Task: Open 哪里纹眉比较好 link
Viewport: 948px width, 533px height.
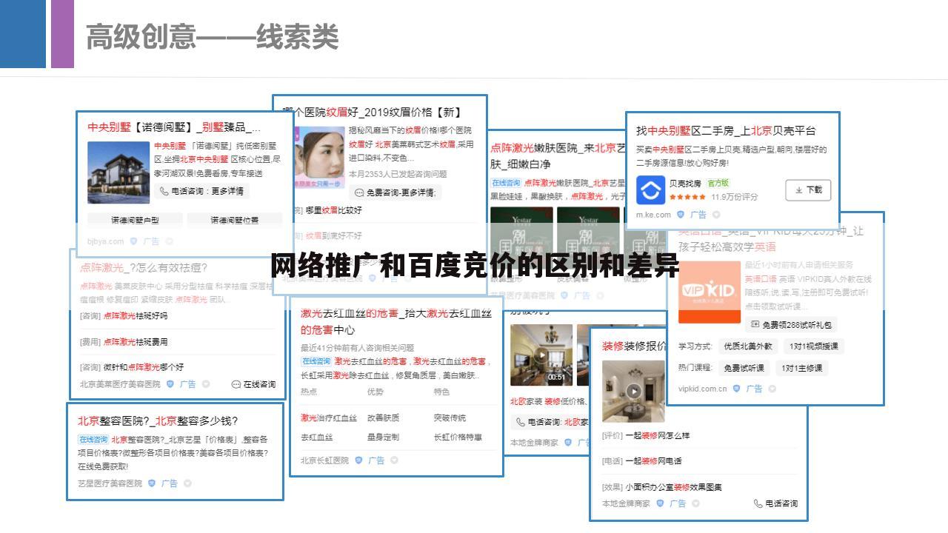Action: [333, 210]
